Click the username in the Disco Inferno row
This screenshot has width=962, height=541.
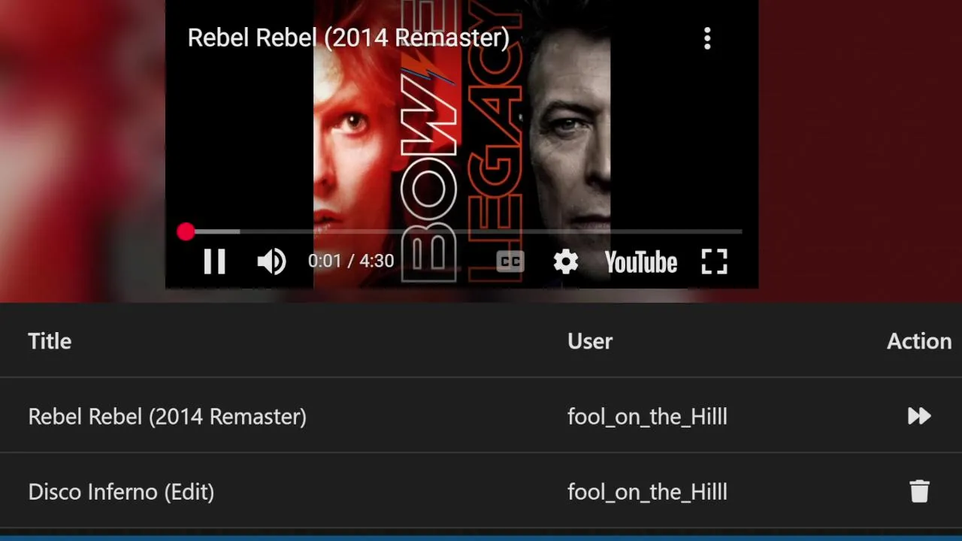pos(647,491)
